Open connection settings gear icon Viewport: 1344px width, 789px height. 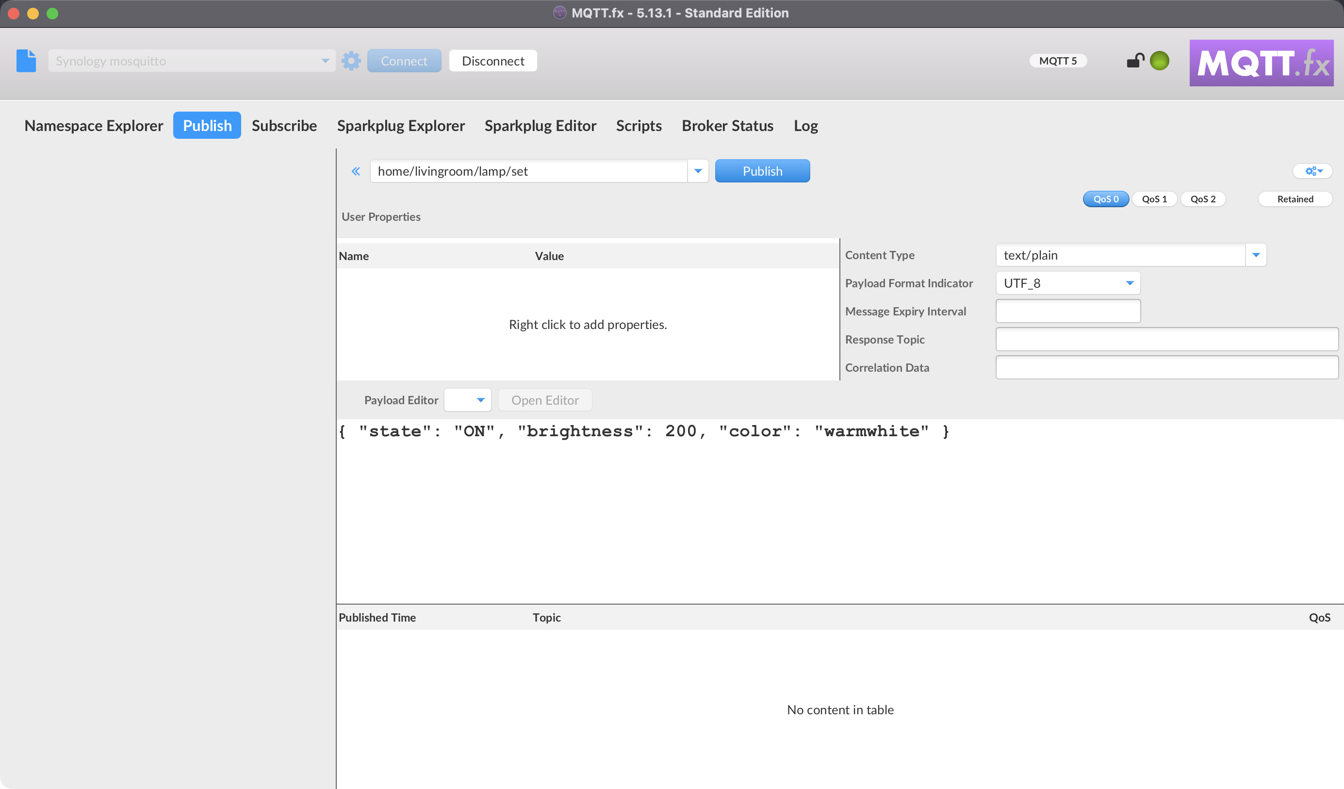click(x=351, y=61)
